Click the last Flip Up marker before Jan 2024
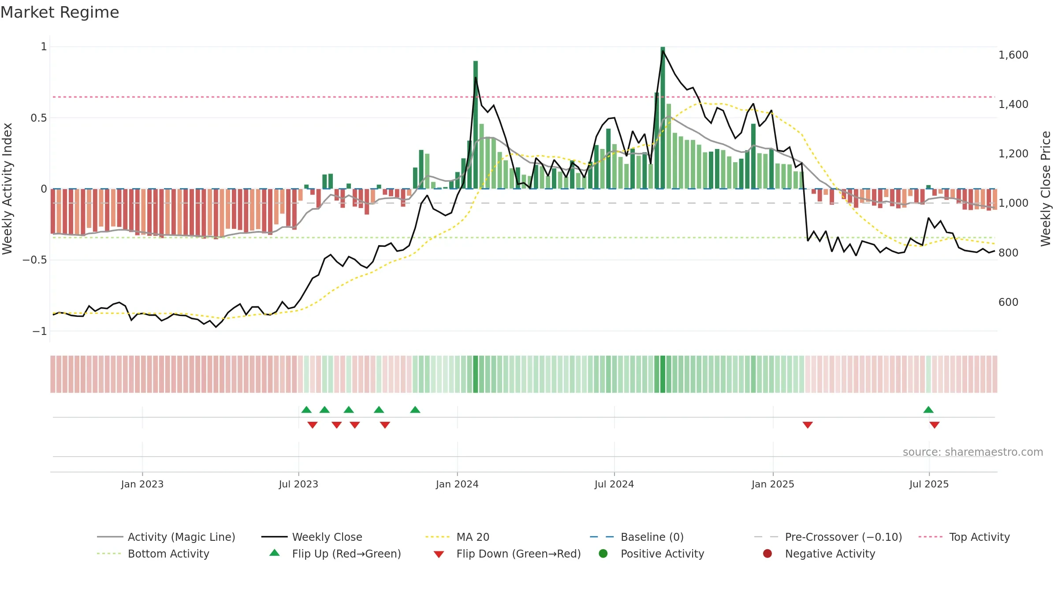This screenshot has width=1058, height=595. [x=415, y=410]
